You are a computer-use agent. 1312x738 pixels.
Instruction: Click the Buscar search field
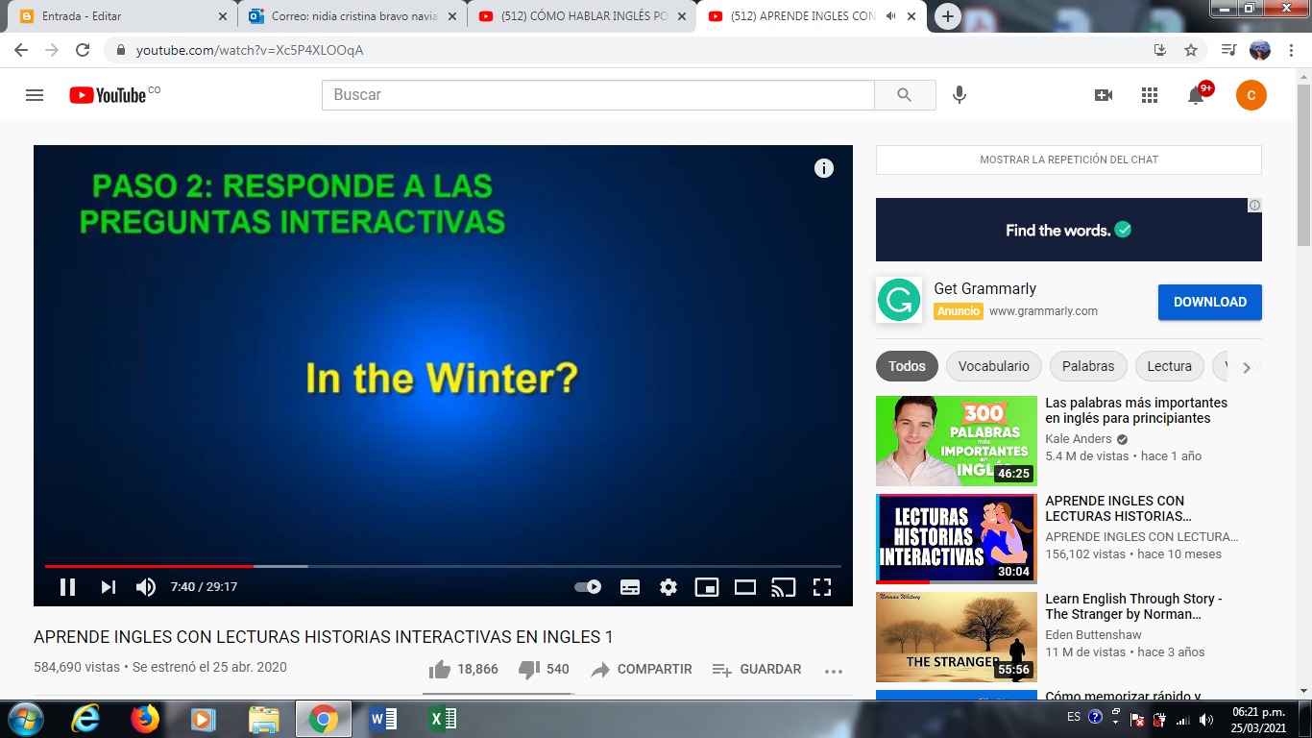point(598,95)
